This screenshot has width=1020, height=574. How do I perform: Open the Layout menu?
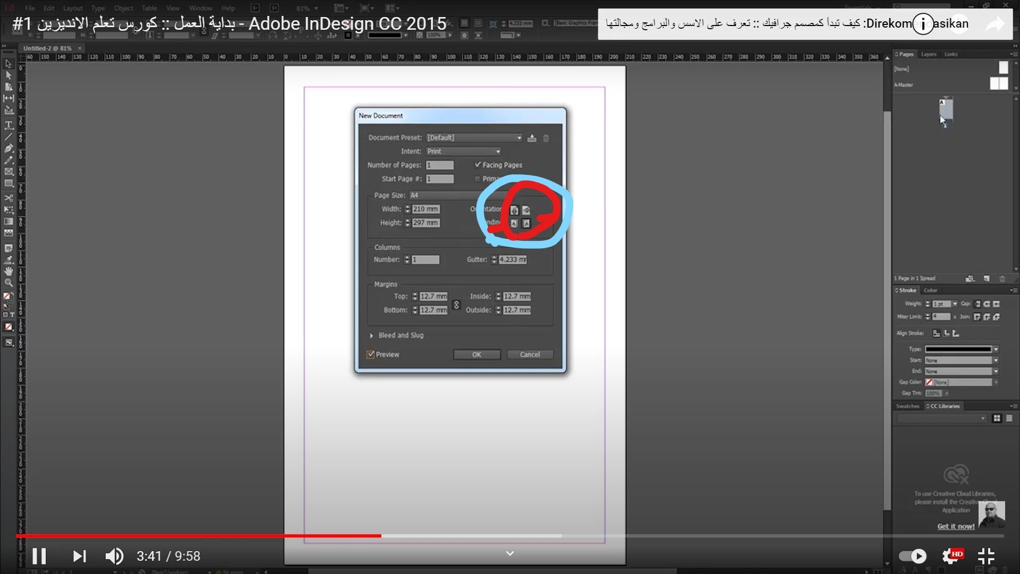73,8
